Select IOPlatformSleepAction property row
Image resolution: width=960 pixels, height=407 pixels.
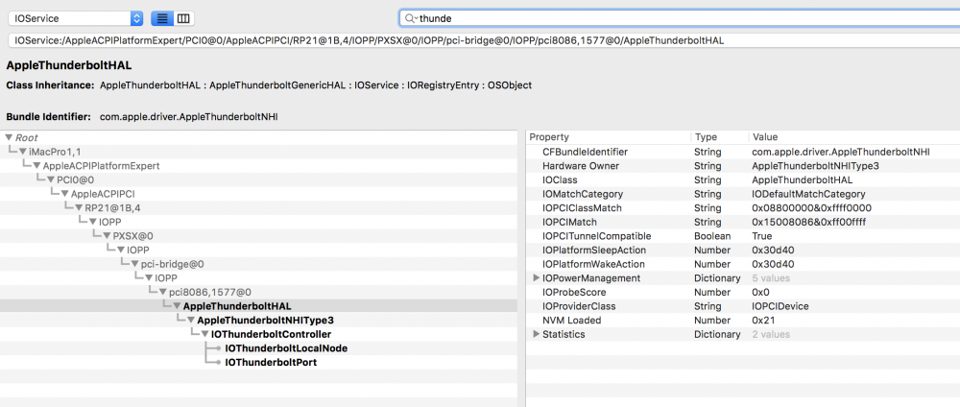743,250
